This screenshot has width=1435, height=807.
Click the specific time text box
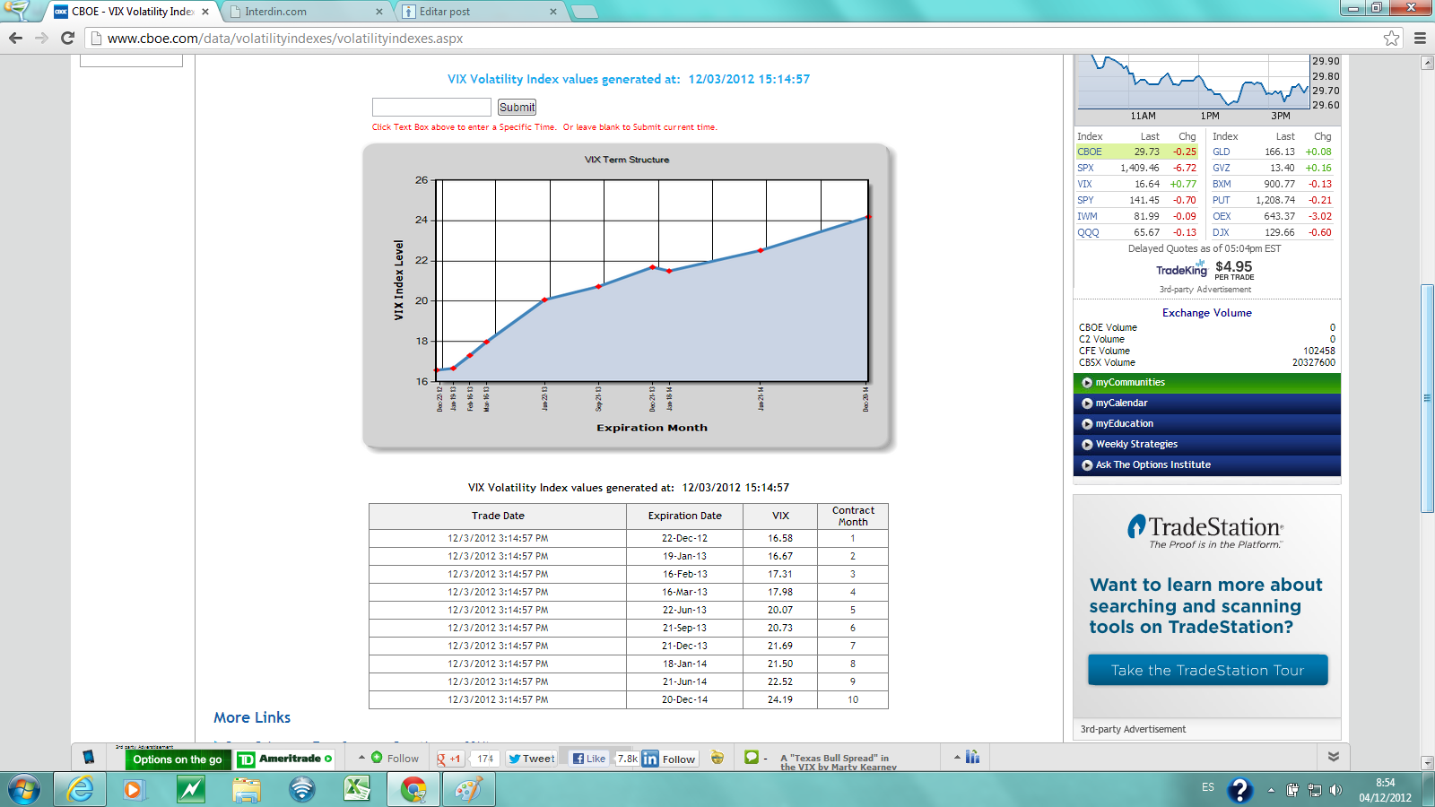coord(431,107)
